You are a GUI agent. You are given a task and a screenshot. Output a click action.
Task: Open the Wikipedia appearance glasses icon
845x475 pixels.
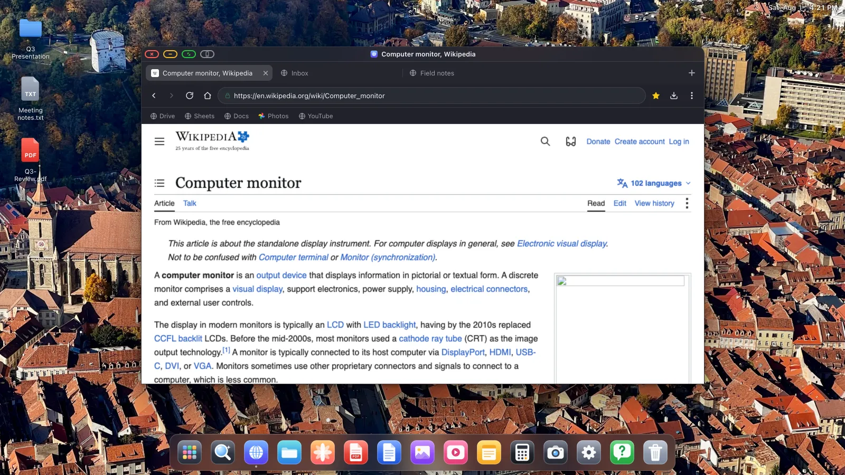[x=571, y=141]
